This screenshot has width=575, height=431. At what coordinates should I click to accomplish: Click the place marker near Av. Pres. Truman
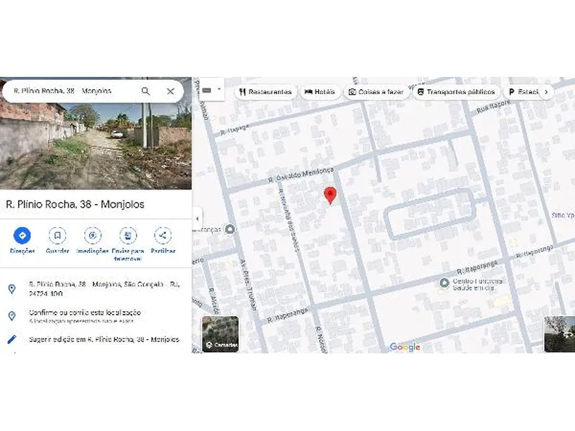click(x=230, y=229)
